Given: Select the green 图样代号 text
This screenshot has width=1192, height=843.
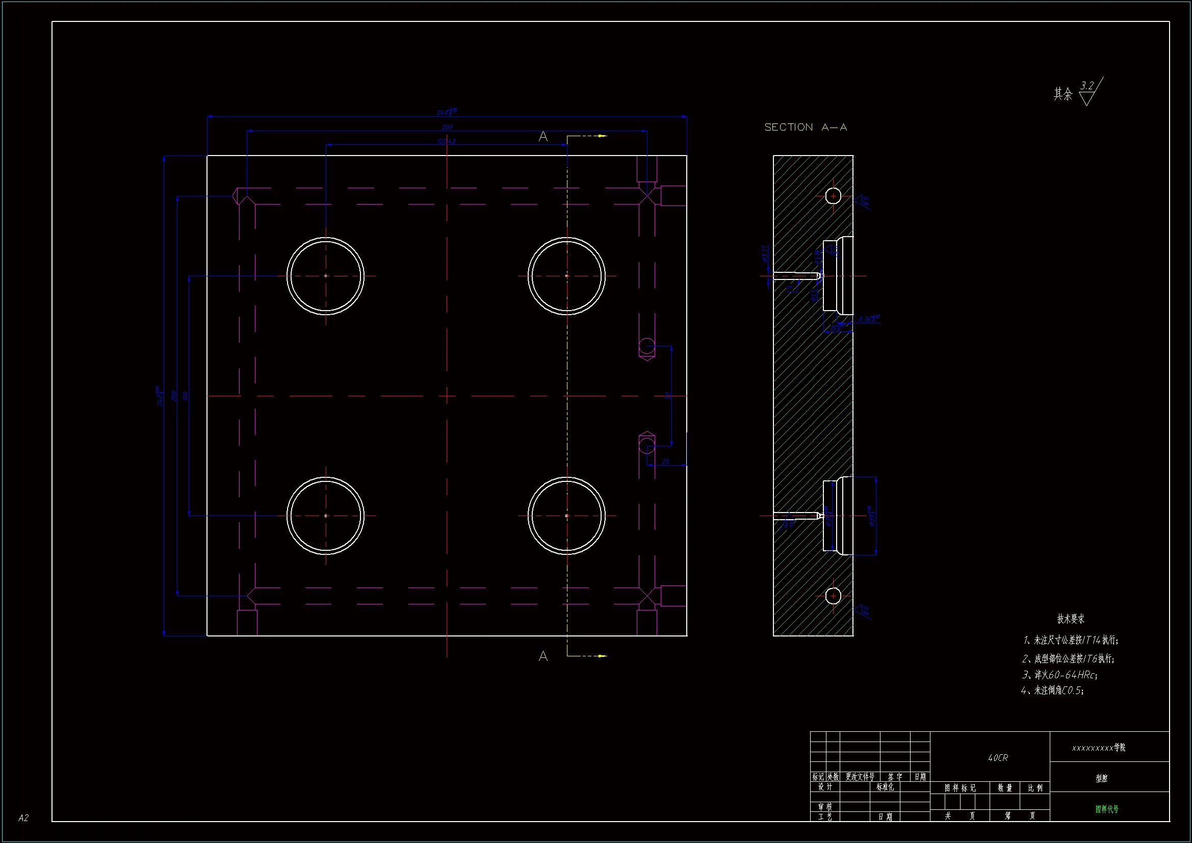Looking at the screenshot, I should click(1107, 809).
